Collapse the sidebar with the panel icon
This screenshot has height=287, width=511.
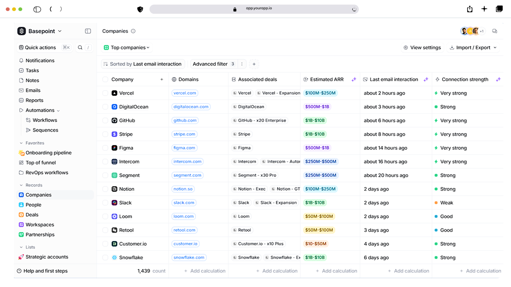tap(88, 31)
